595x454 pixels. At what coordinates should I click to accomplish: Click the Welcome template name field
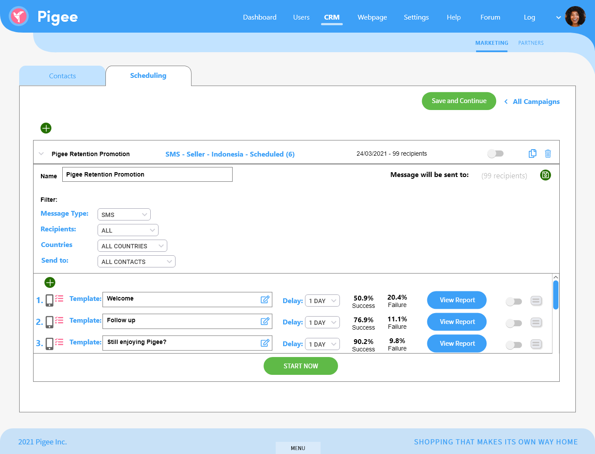187,299
